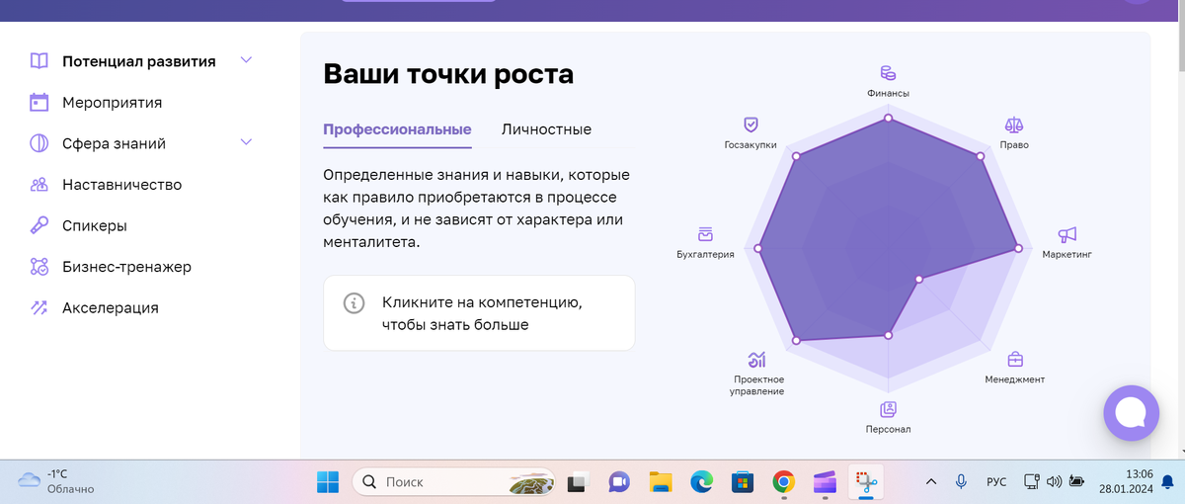Image resolution: width=1185 pixels, height=504 pixels.
Task: Select the Бухгалтерия competency label
Action: 705,254
